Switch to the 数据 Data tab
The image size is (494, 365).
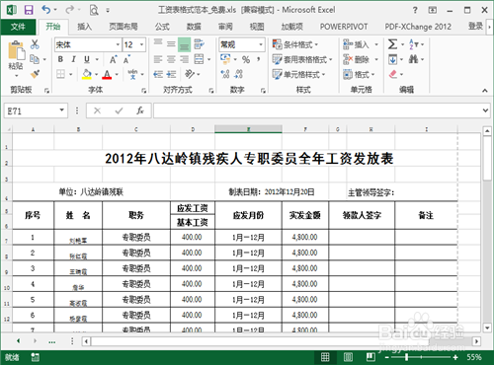coord(194,27)
